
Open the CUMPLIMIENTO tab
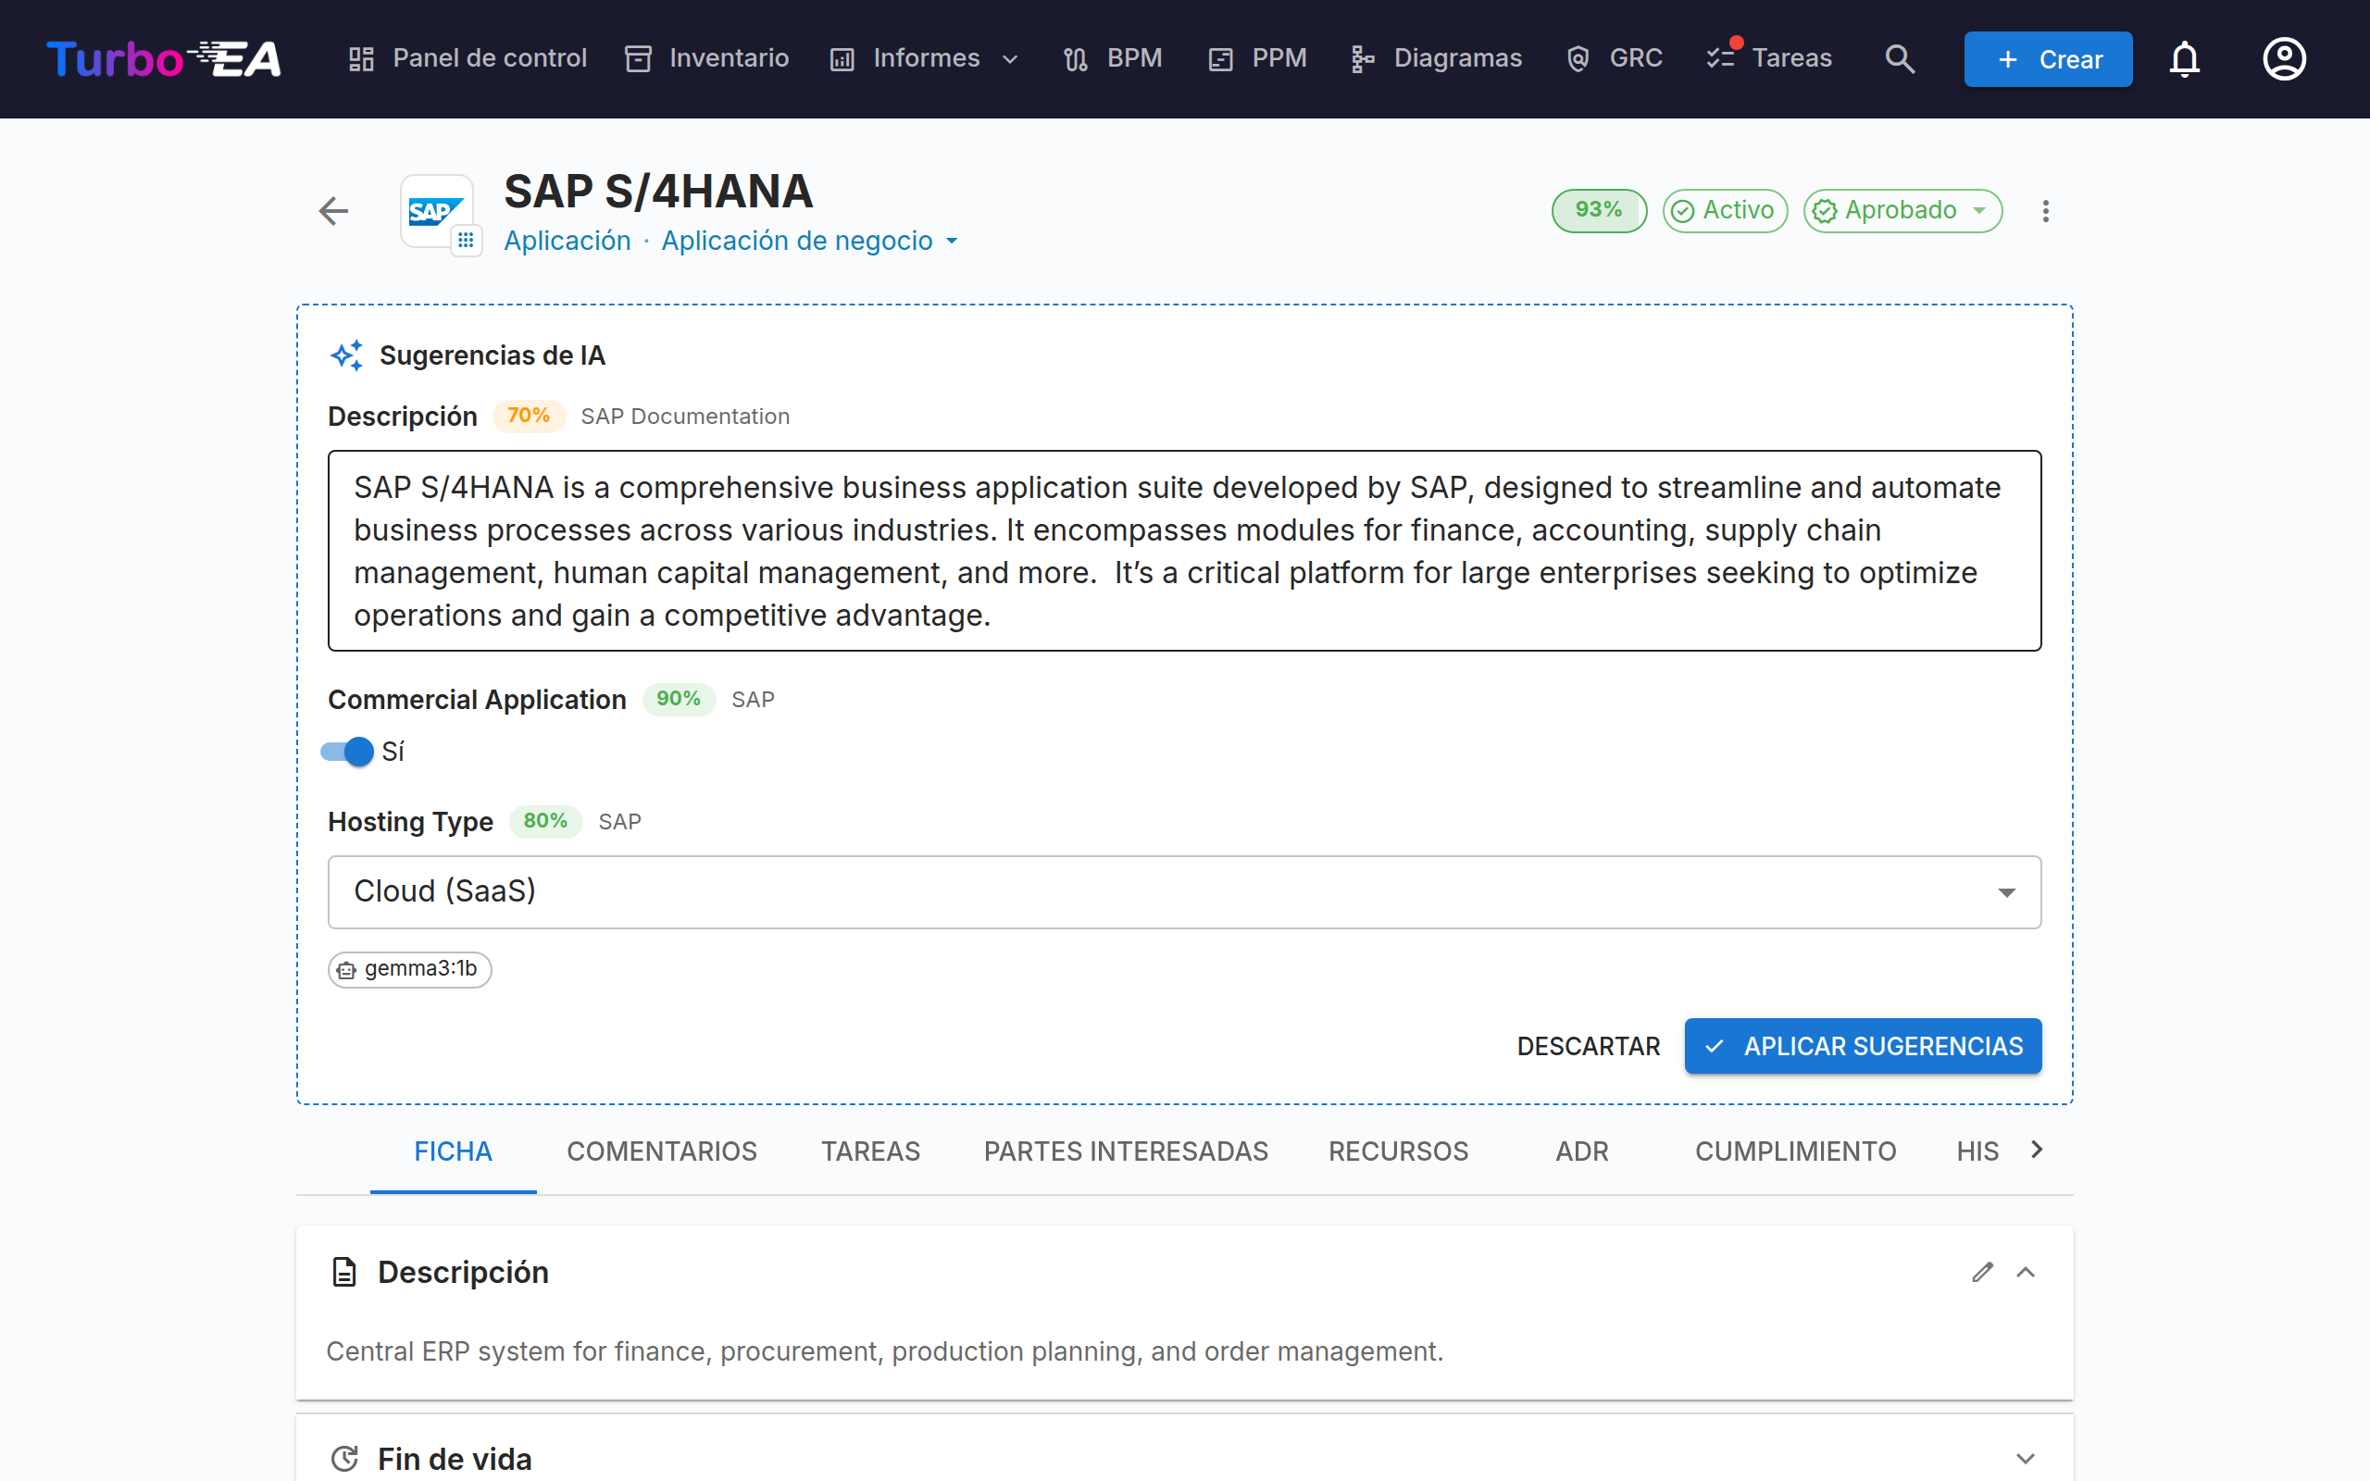pos(1795,1151)
